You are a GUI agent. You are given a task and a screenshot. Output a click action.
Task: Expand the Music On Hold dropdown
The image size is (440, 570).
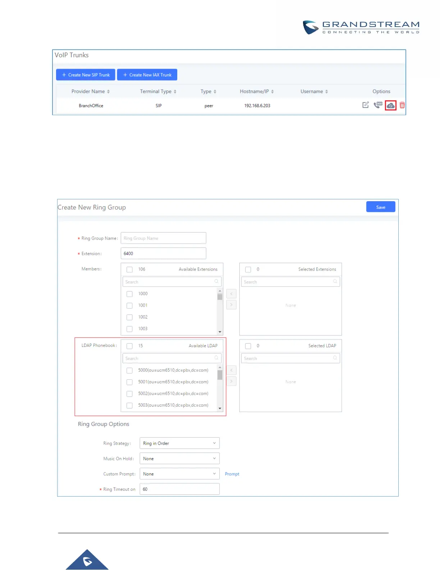[x=179, y=458]
